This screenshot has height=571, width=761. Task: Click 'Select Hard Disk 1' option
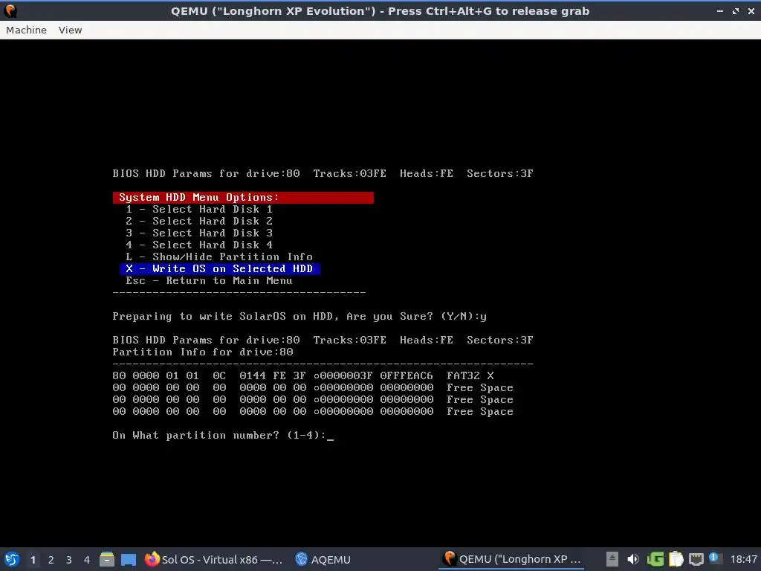click(199, 209)
